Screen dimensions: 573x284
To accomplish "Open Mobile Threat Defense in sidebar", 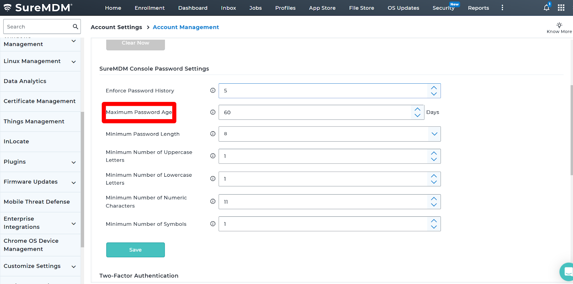I will (40, 202).
